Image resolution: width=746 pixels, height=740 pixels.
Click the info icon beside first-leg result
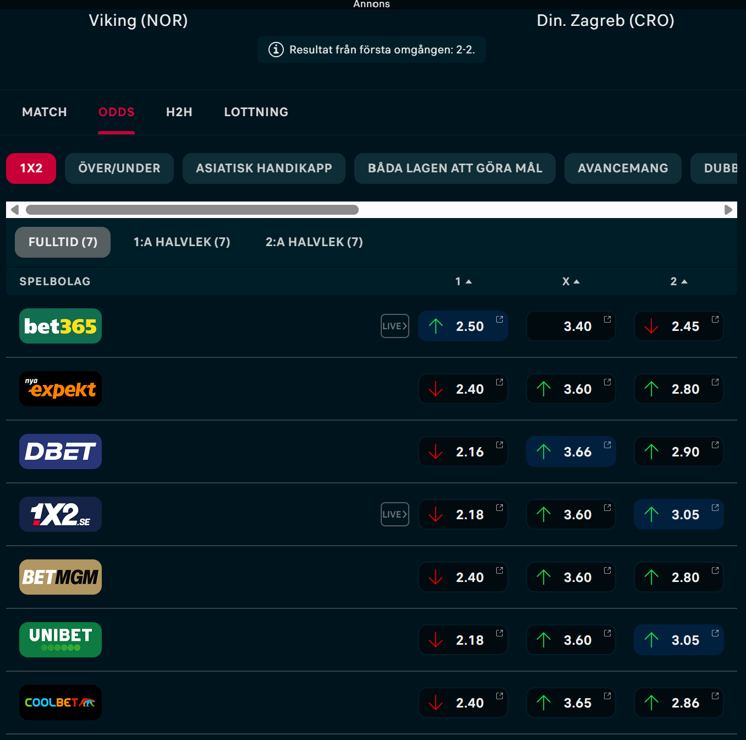276,50
